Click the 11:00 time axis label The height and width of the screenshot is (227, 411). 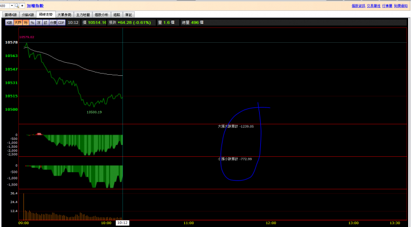pos(189,223)
